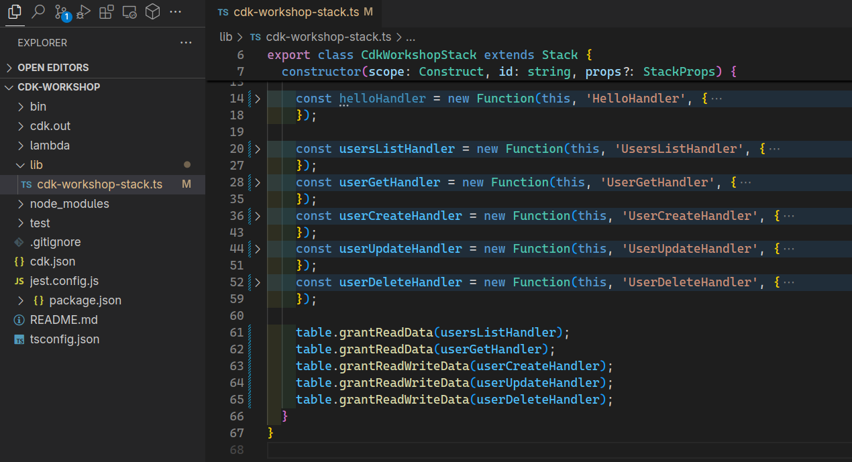Click userDeleteHandler argument on line 65
852x462 pixels.
pos(538,400)
